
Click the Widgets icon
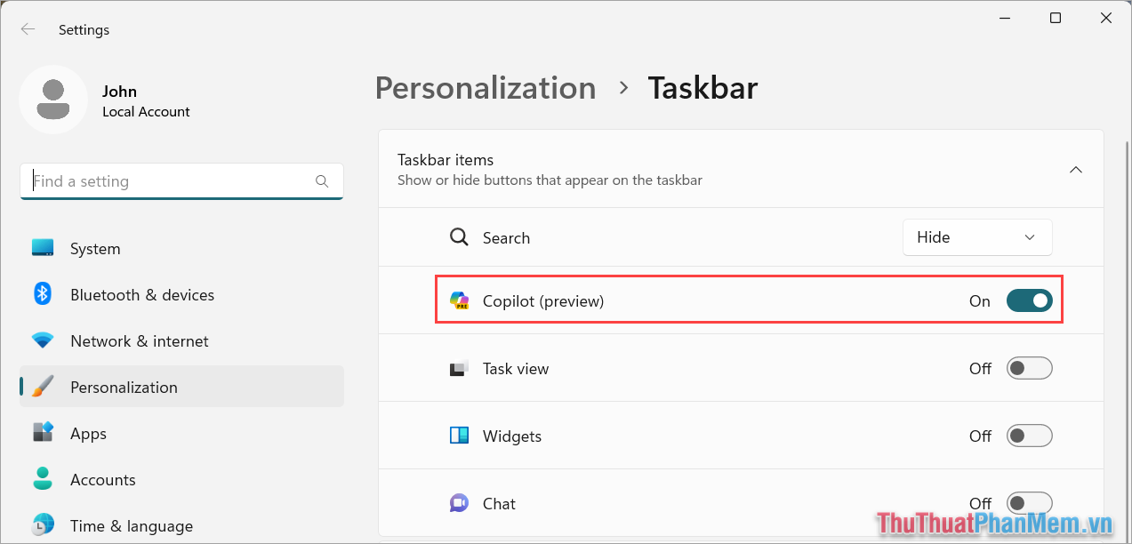pos(459,436)
